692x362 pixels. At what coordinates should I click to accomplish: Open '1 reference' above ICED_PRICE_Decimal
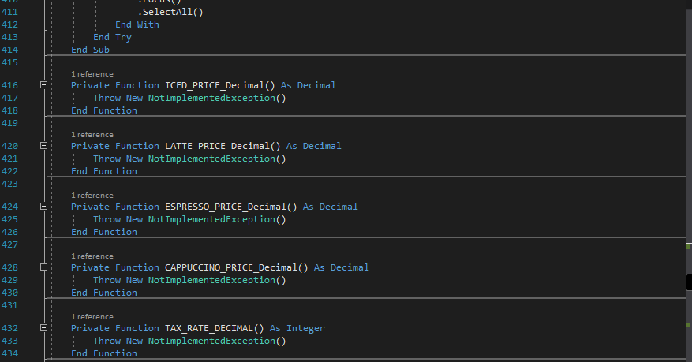(92, 74)
